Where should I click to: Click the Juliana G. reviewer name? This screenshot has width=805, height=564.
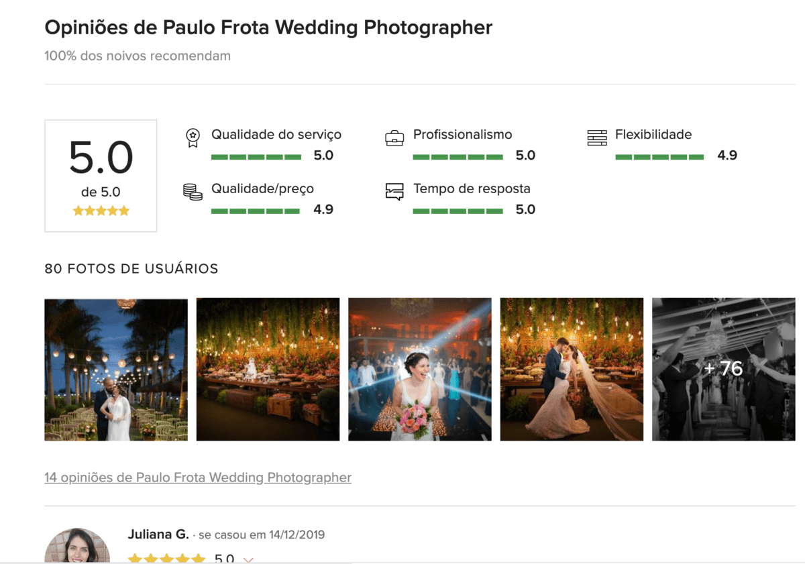(158, 534)
